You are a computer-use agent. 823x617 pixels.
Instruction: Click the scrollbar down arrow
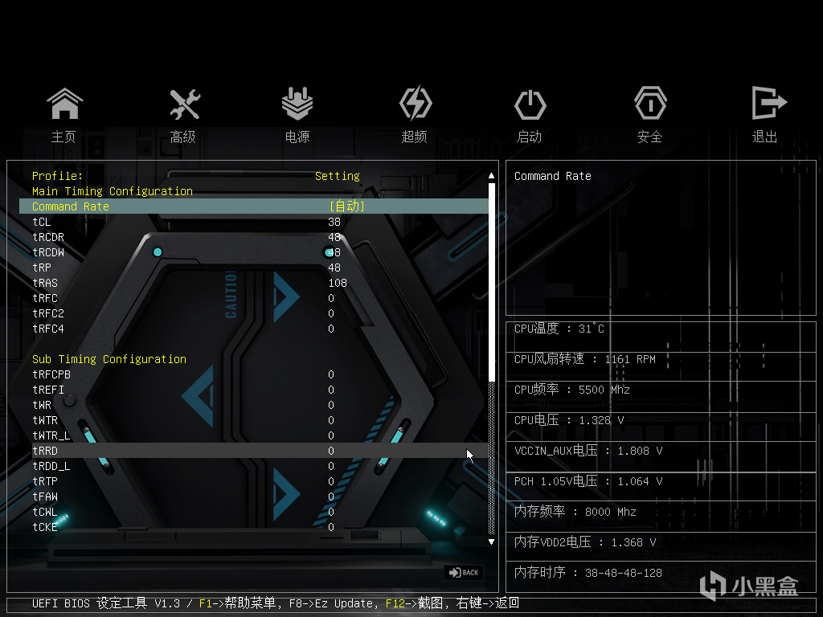(x=491, y=542)
